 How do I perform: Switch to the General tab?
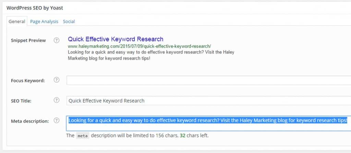point(17,22)
